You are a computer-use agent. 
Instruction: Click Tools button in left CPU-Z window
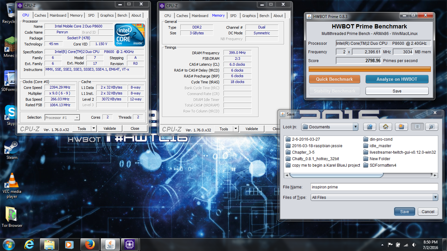(82, 128)
